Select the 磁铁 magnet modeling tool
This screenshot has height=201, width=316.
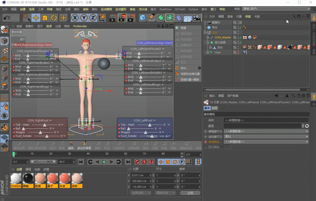coord(71,145)
